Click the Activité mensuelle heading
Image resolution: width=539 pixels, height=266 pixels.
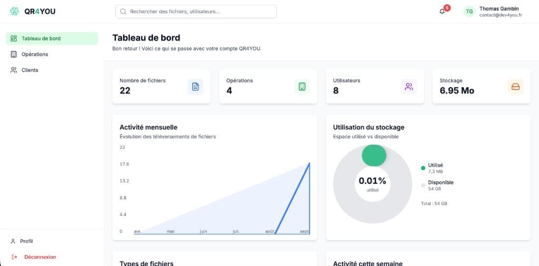(x=148, y=127)
